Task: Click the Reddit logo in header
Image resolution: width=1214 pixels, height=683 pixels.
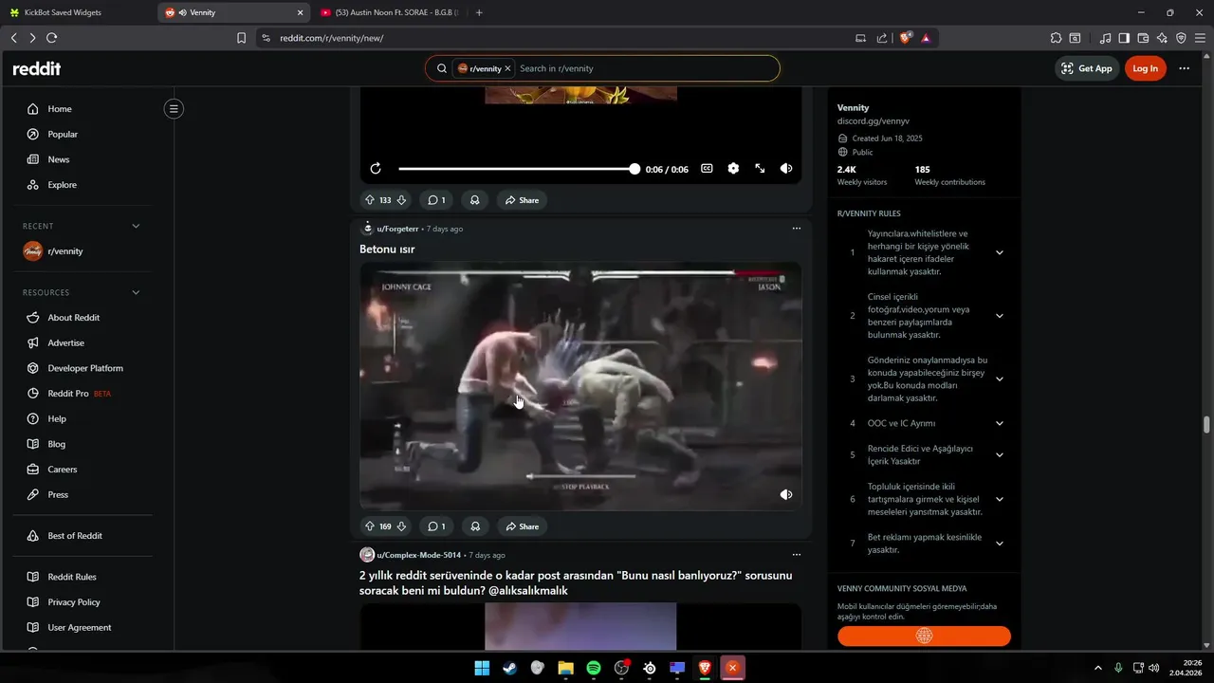Action: pyautogui.click(x=36, y=68)
